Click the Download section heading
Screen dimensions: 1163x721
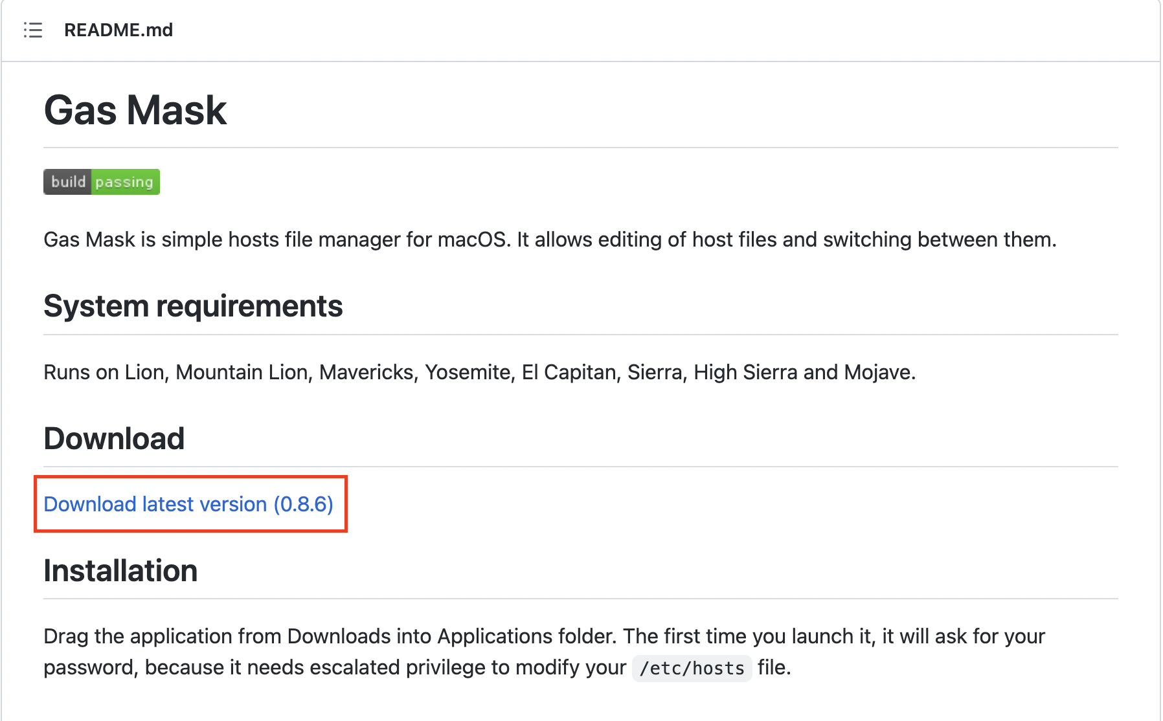pyautogui.click(x=114, y=438)
